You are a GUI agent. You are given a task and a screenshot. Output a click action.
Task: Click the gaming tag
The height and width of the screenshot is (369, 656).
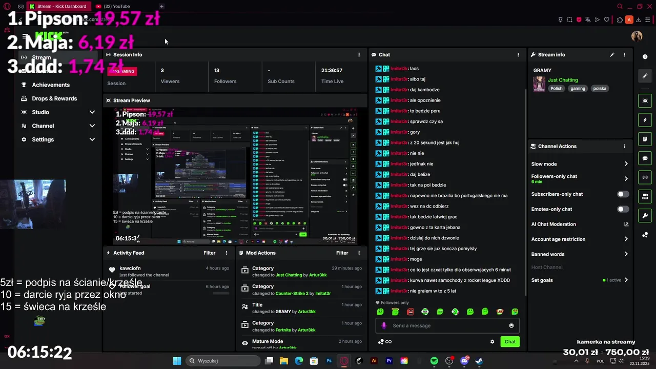click(x=578, y=88)
